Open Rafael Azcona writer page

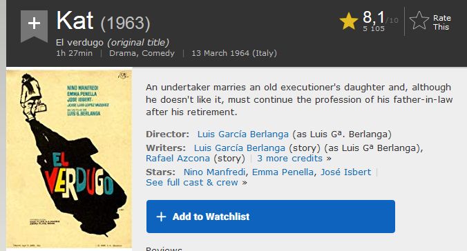coord(178,158)
